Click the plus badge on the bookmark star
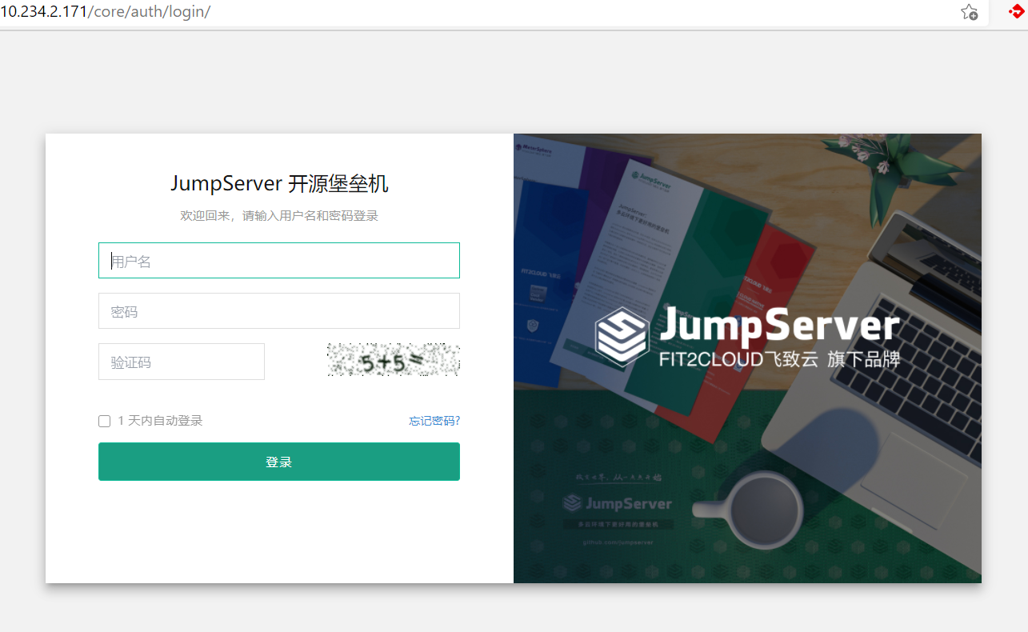 (x=974, y=16)
